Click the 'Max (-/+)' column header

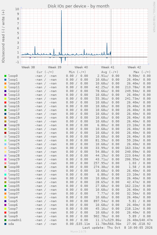pos(142,72)
